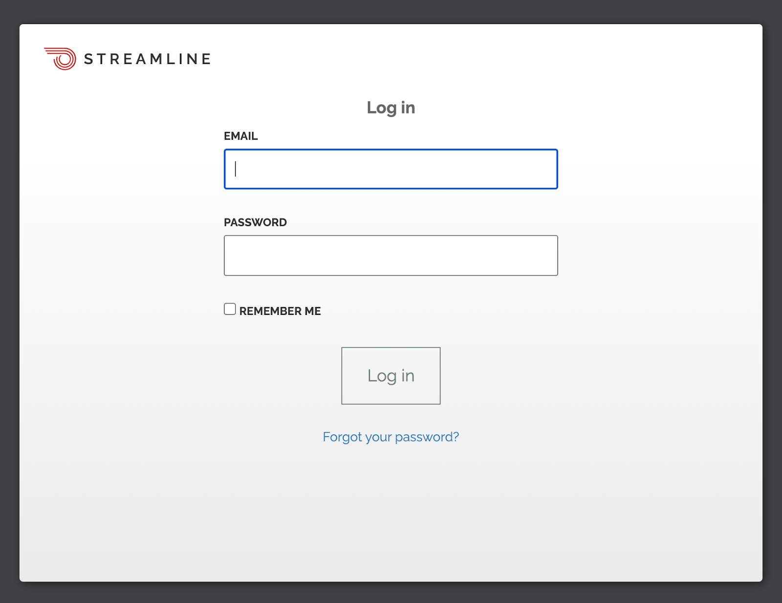This screenshot has height=603, width=782.
Task: Click the Log in button
Action: [x=391, y=376]
